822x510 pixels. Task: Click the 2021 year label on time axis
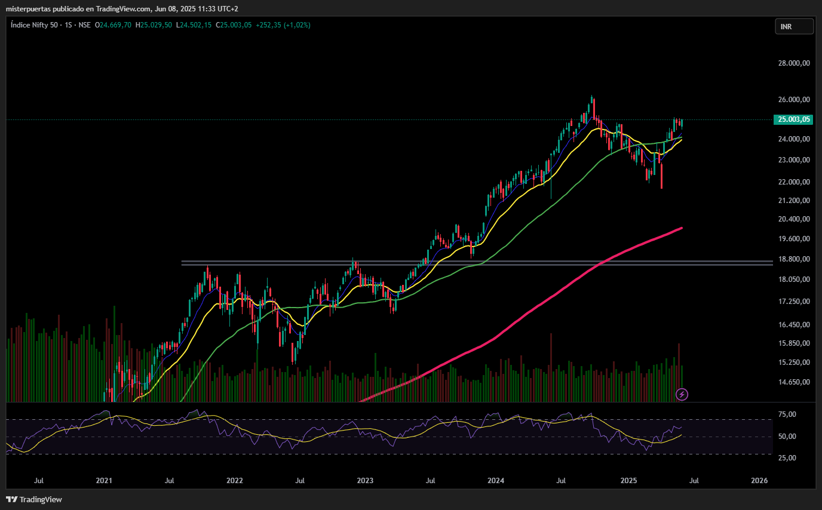pos(104,481)
